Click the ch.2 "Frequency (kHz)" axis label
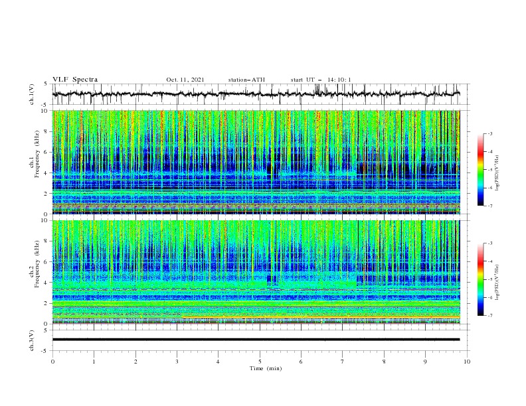The width and height of the screenshot is (526, 406). coord(37,263)
